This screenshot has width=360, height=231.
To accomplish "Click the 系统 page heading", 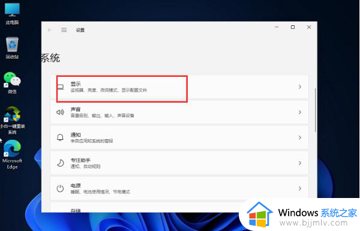I will pyautogui.click(x=51, y=58).
